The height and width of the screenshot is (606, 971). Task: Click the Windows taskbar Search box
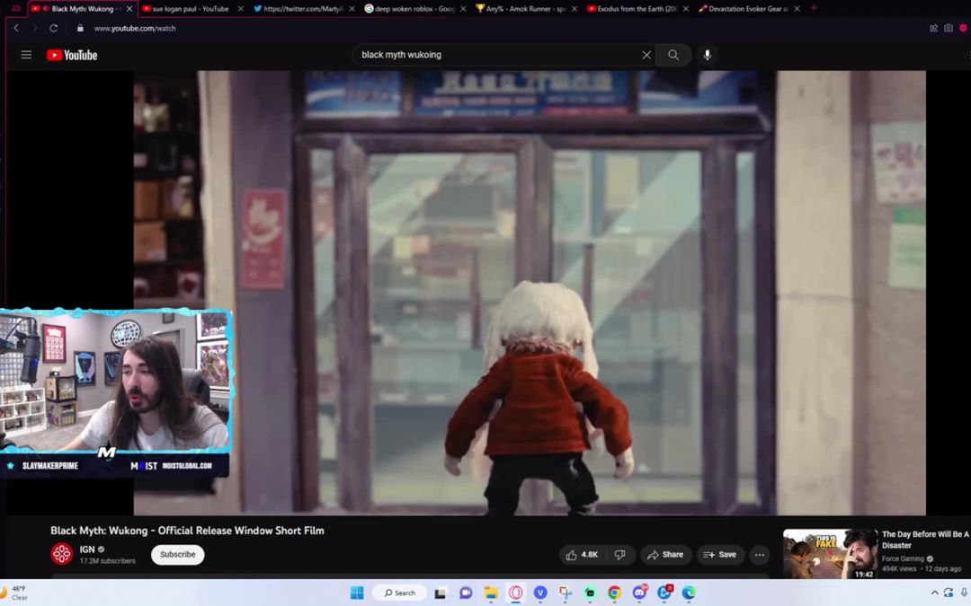click(400, 593)
